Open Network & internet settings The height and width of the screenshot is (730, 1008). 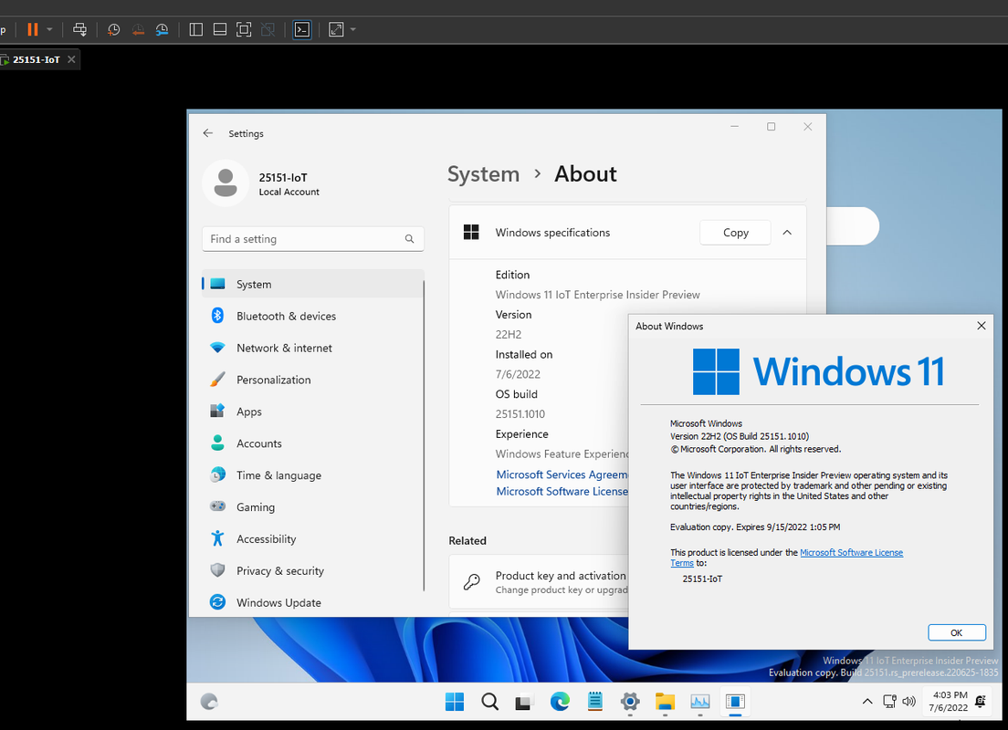tap(312, 348)
